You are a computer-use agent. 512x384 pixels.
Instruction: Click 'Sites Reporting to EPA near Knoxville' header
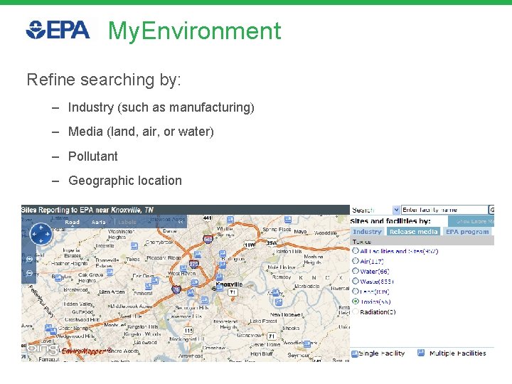(87, 210)
